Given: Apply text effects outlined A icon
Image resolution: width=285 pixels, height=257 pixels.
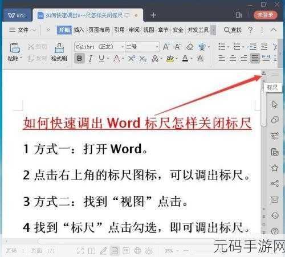Looking at the screenshot, I should [x=155, y=59].
